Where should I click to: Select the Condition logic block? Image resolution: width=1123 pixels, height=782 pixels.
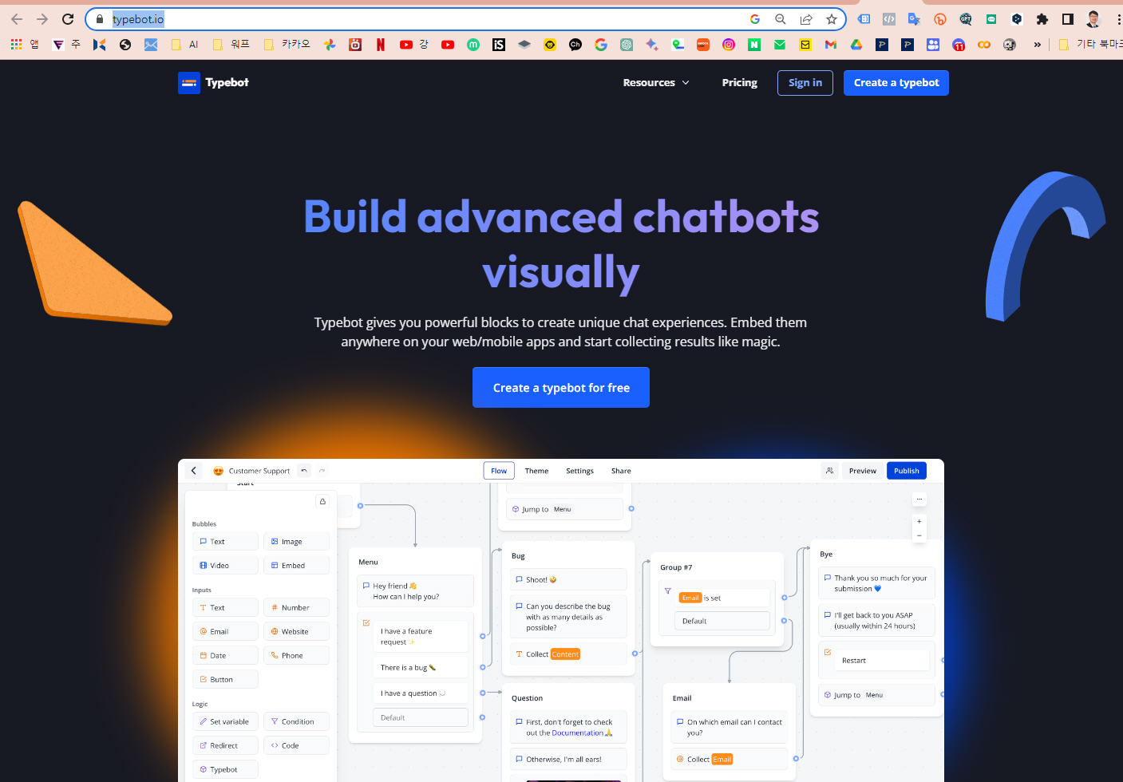tap(296, 721)
